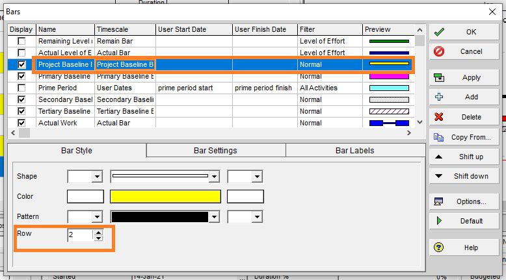Click the horizontal scroll left arrow
The image size is (506, 280).
[13, 133]
